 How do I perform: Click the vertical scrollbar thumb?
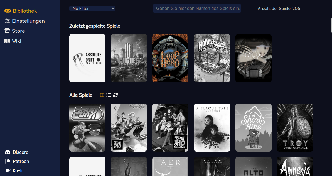[x=331, y=25]
